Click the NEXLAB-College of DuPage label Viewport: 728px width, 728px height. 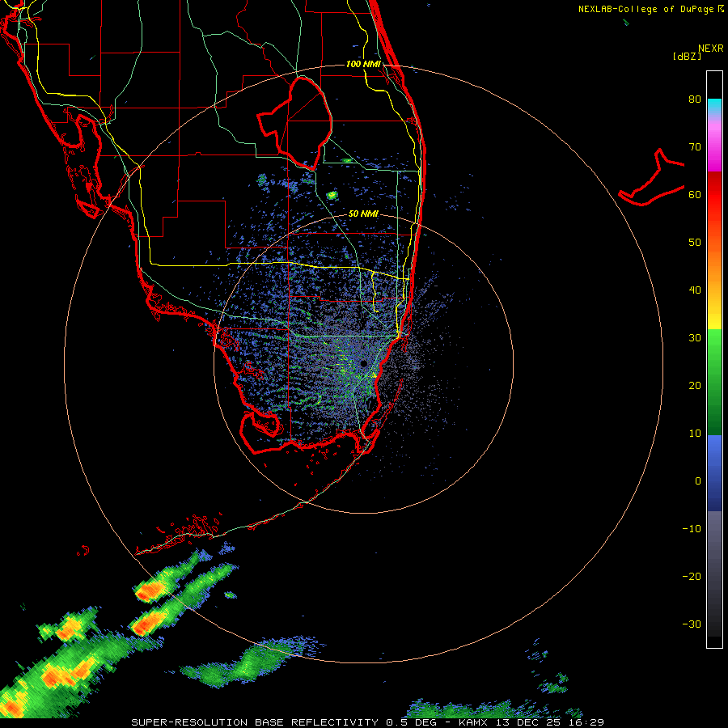click(645, 9)
